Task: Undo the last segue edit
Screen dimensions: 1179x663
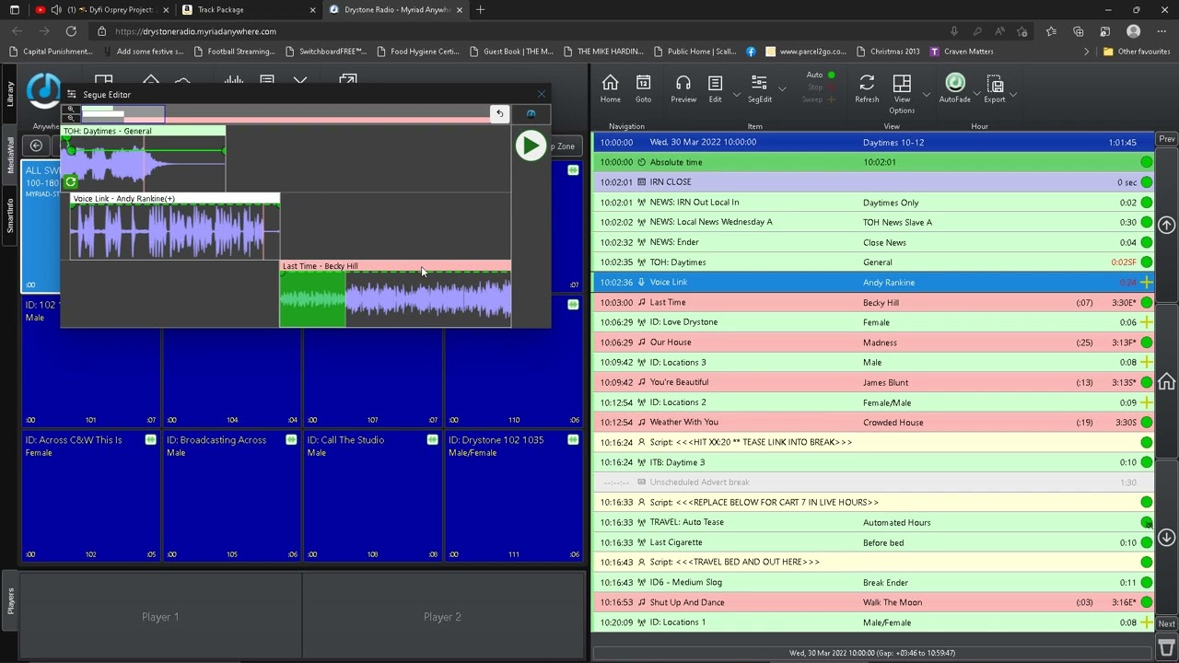Action: 499,113
